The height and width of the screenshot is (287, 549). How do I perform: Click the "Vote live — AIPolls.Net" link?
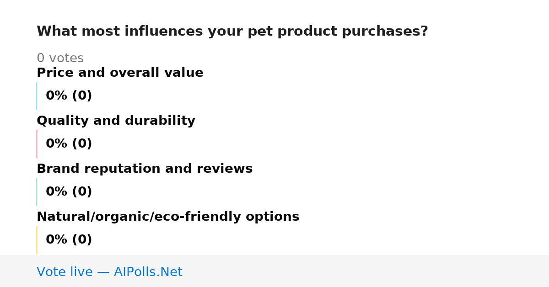(109, 272)
